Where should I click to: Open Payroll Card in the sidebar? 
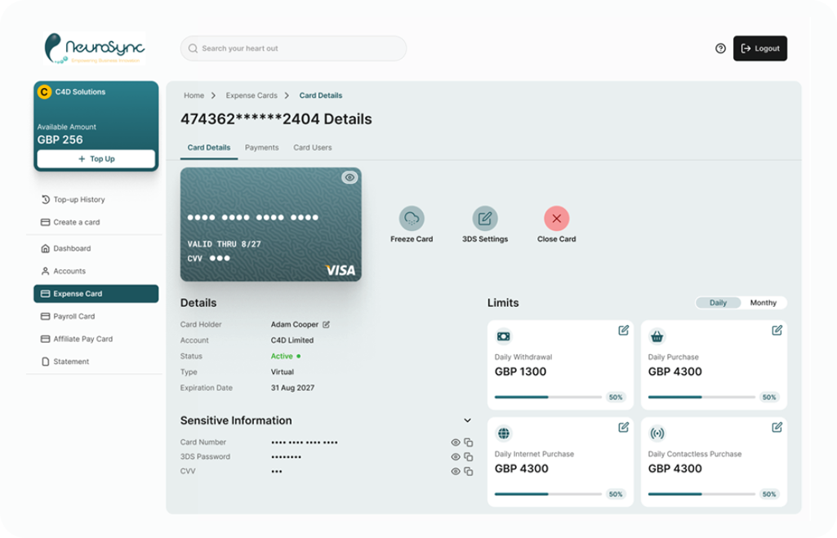pos(74,317)
